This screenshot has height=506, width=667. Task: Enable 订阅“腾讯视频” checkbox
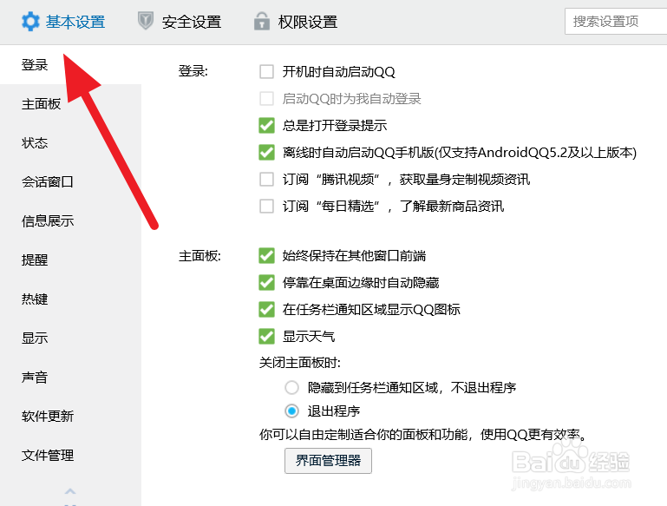267,179
